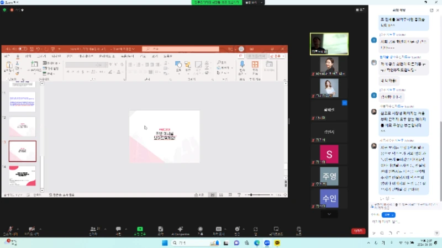Toggle Notes pane in PowerPoint status bar
The height and width of the screenshot is (248, 442).
[x=199, y=195]
